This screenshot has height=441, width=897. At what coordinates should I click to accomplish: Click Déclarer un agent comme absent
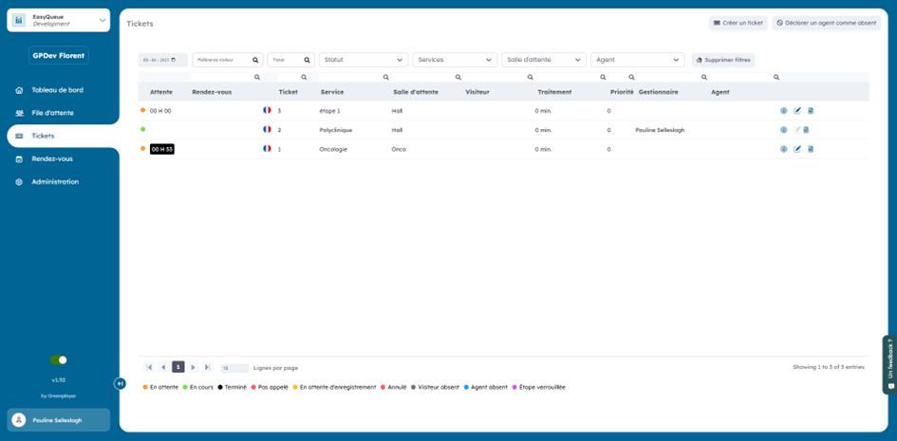[826, 23]
